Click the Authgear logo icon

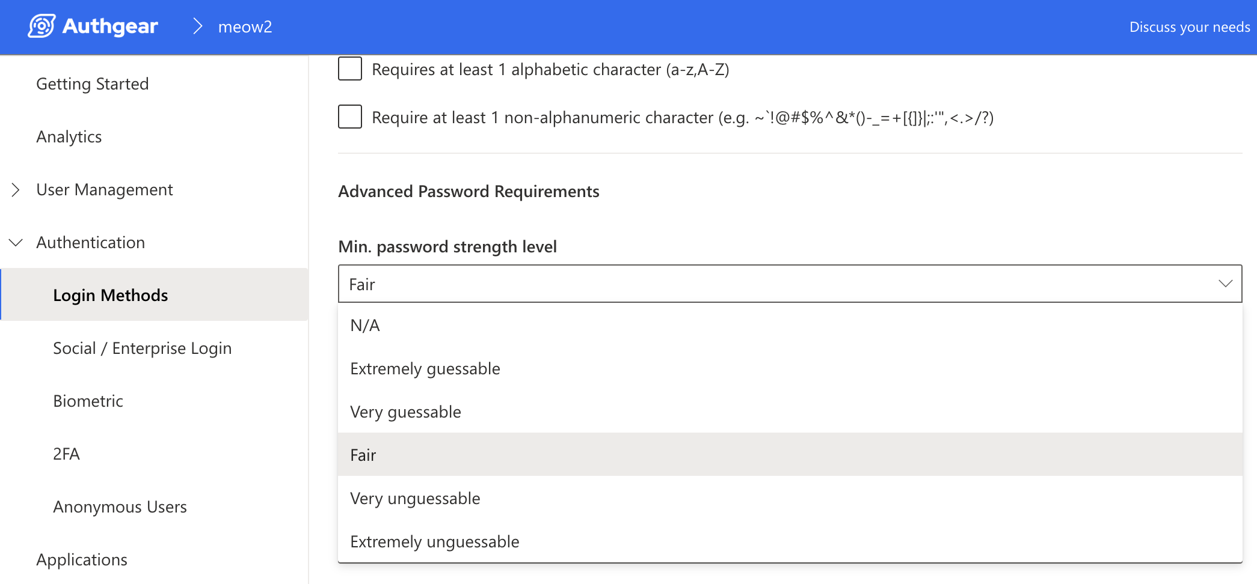(41, 26)
